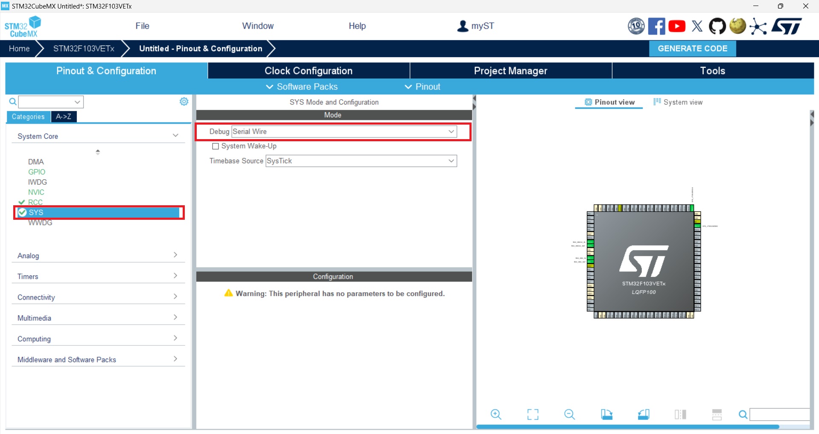The width and height of the screenshot is (819, 434).
Task: Click the GENERATE CODE button
Action: 692,49
